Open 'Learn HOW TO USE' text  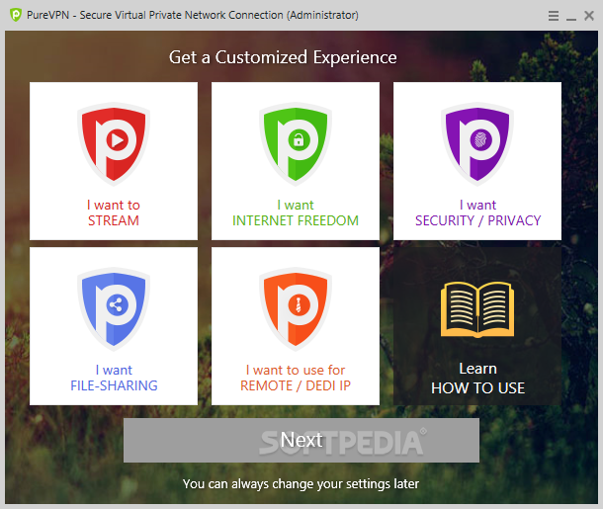tap(477, 379)
